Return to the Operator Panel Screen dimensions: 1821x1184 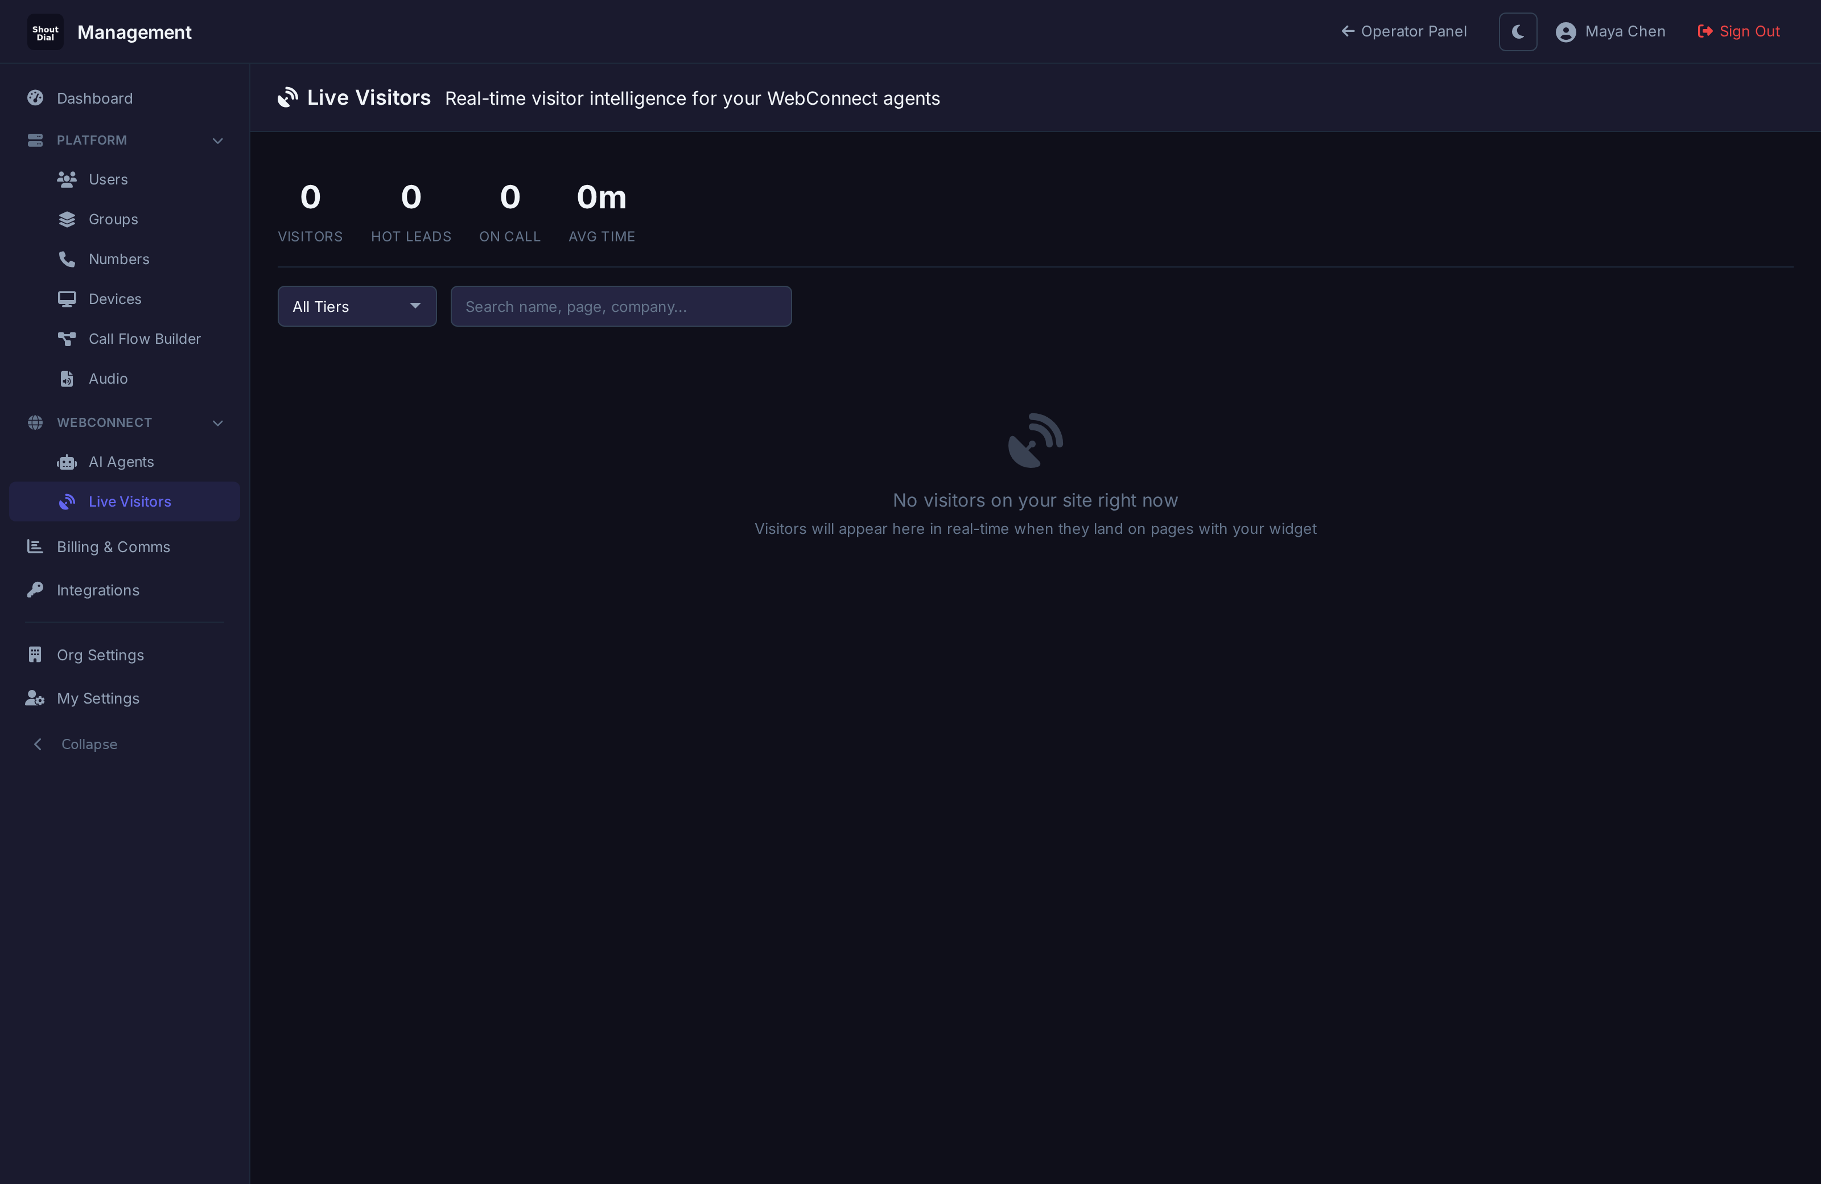click(x=1404, y=31)
